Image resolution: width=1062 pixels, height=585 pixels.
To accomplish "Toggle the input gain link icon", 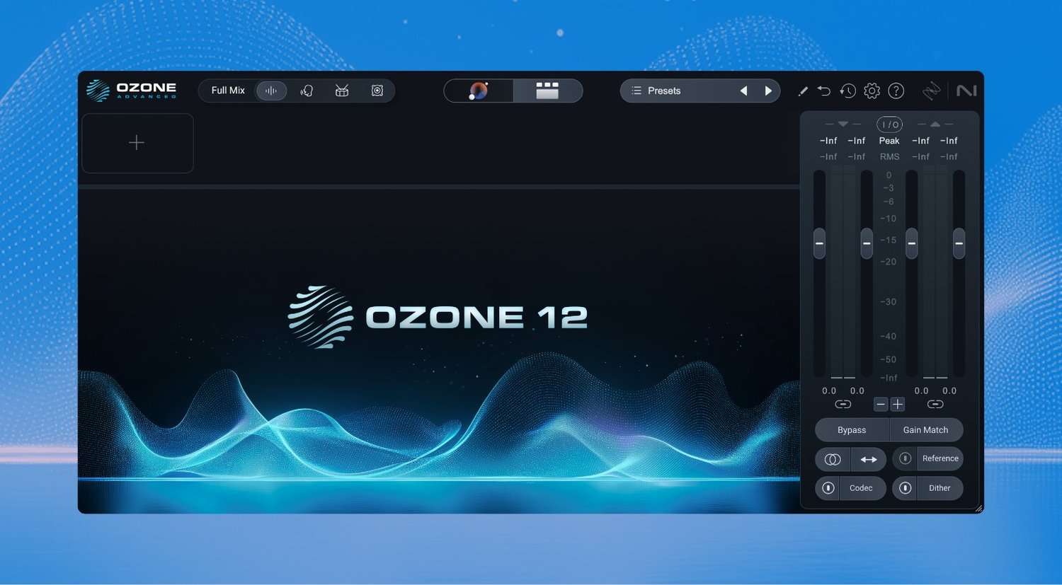I will coord(843,404).
